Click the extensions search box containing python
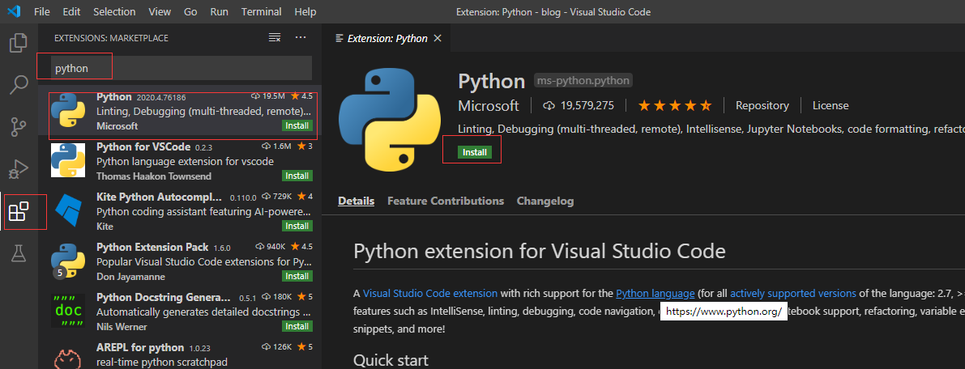Screen dimensions: 965x369 (x=178, y=69)
